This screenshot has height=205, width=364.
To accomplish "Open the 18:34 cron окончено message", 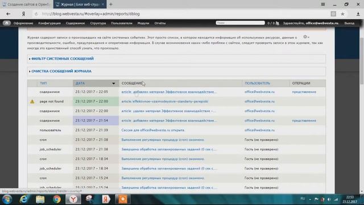I will [x=163, y=159].
